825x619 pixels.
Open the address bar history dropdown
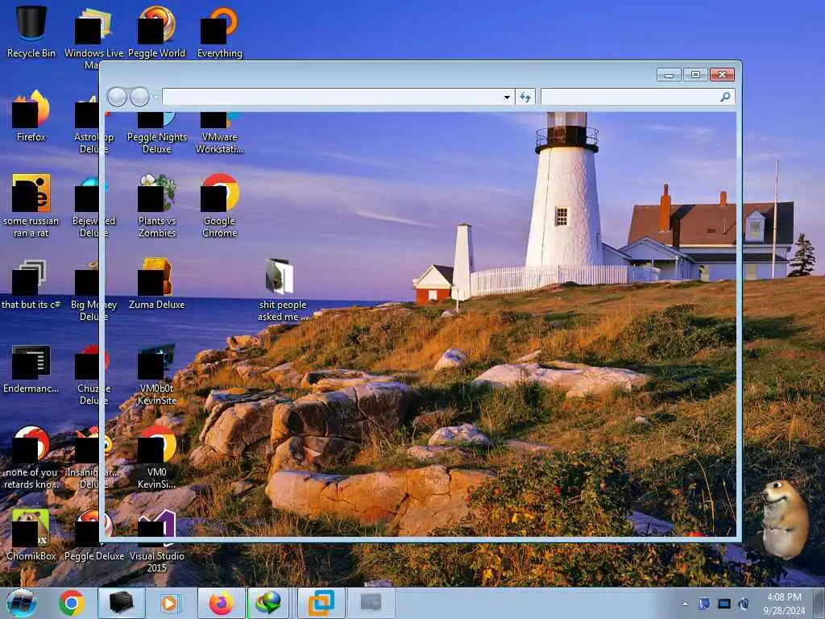click(x=507, y=97)
